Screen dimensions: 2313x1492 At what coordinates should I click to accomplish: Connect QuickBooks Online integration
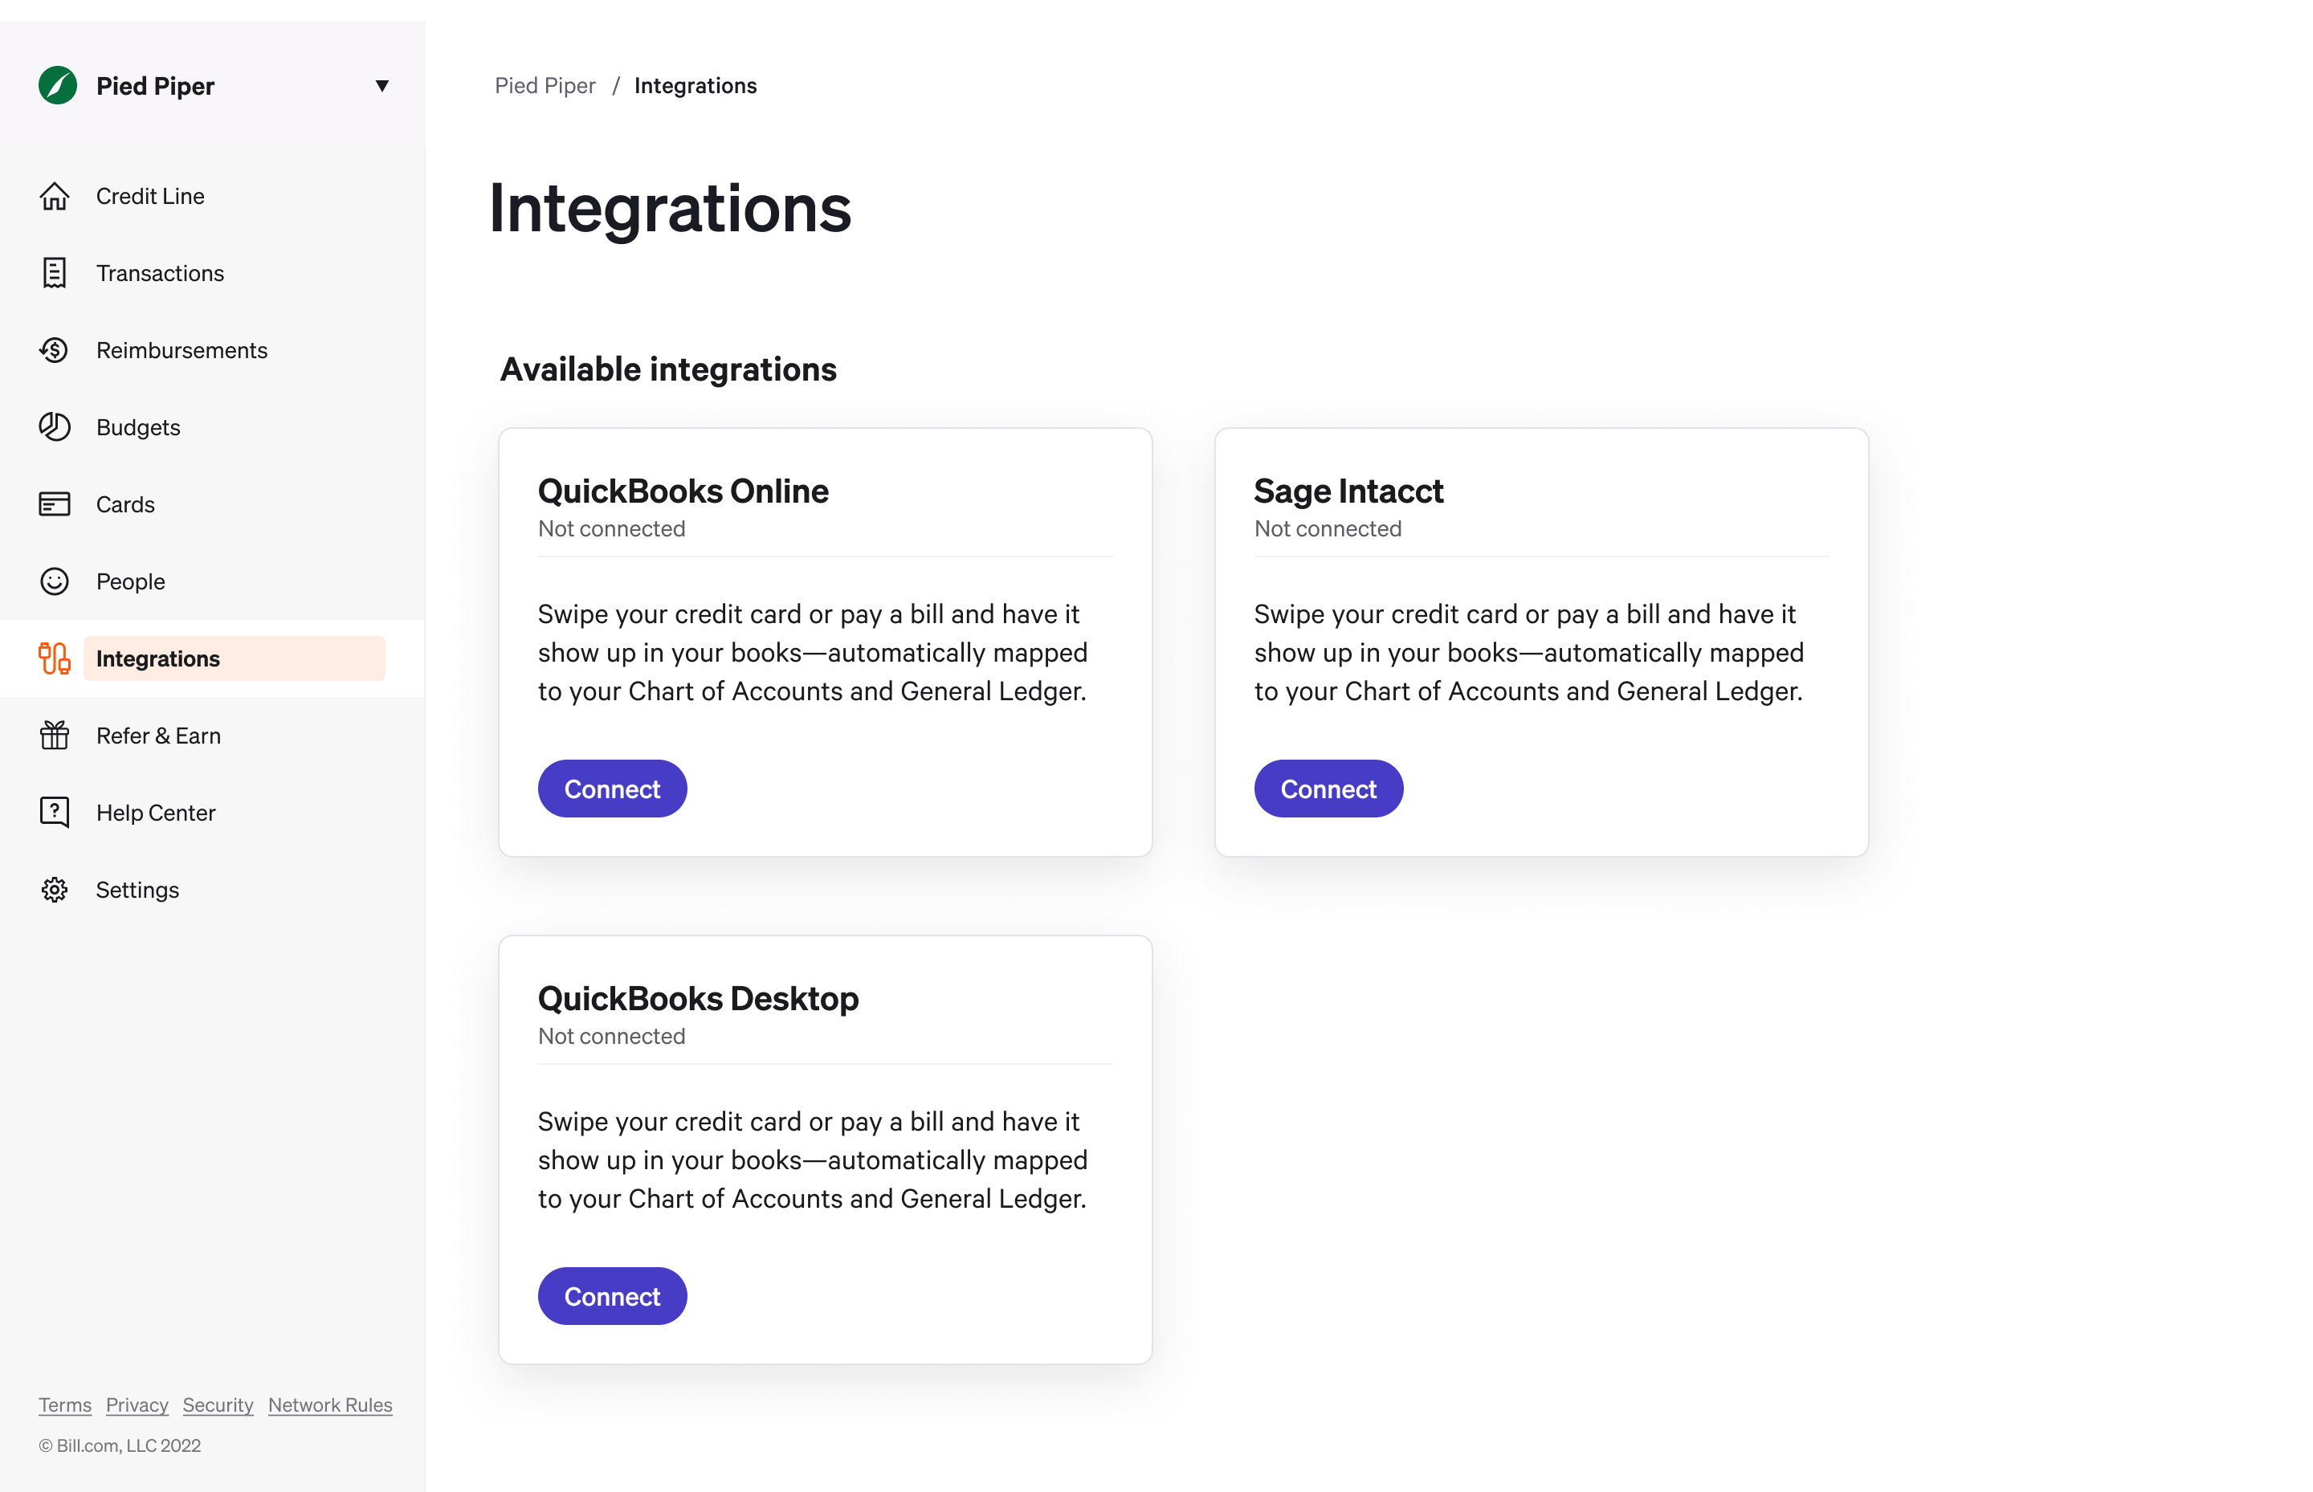coord(613,789)
